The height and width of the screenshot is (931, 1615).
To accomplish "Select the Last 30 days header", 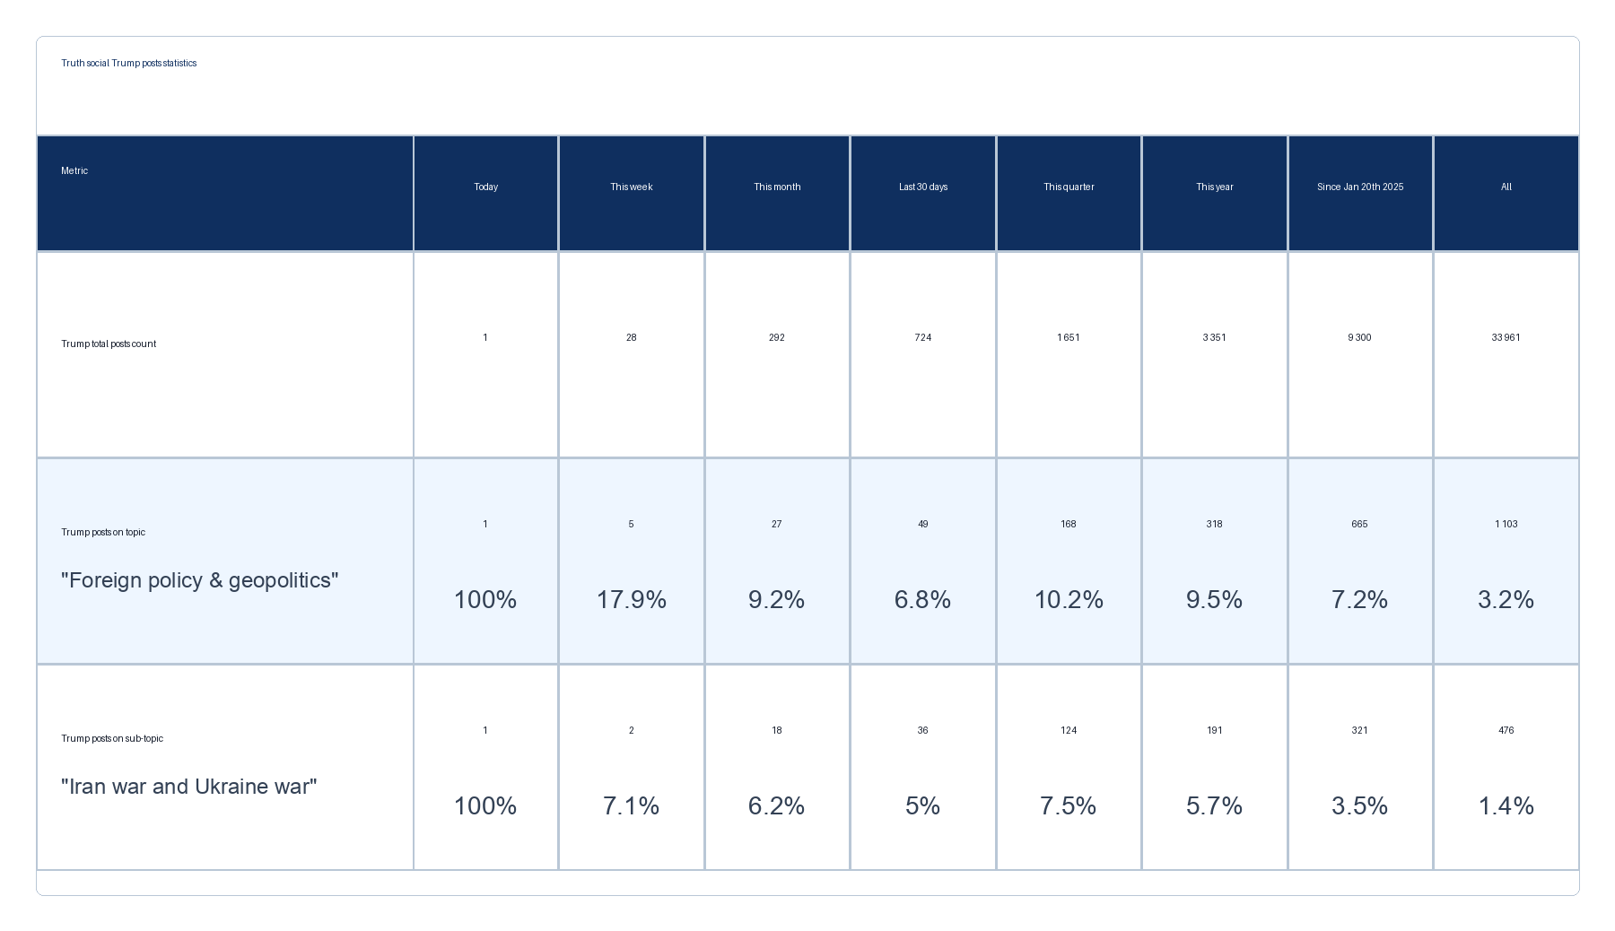I will (x=923, y=187).
